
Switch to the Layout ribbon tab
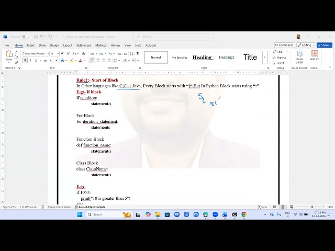pyautogui.click(x=68, y=45)
